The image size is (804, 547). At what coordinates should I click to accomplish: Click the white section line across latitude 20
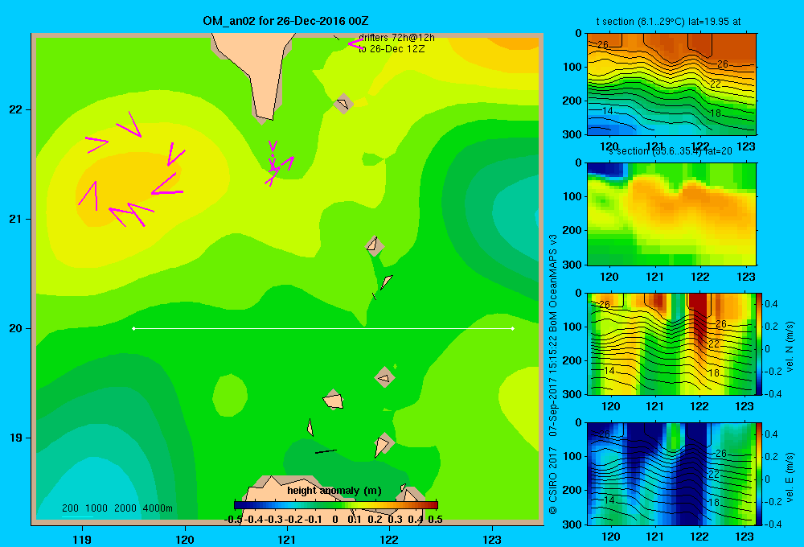(x=323, y=328)
